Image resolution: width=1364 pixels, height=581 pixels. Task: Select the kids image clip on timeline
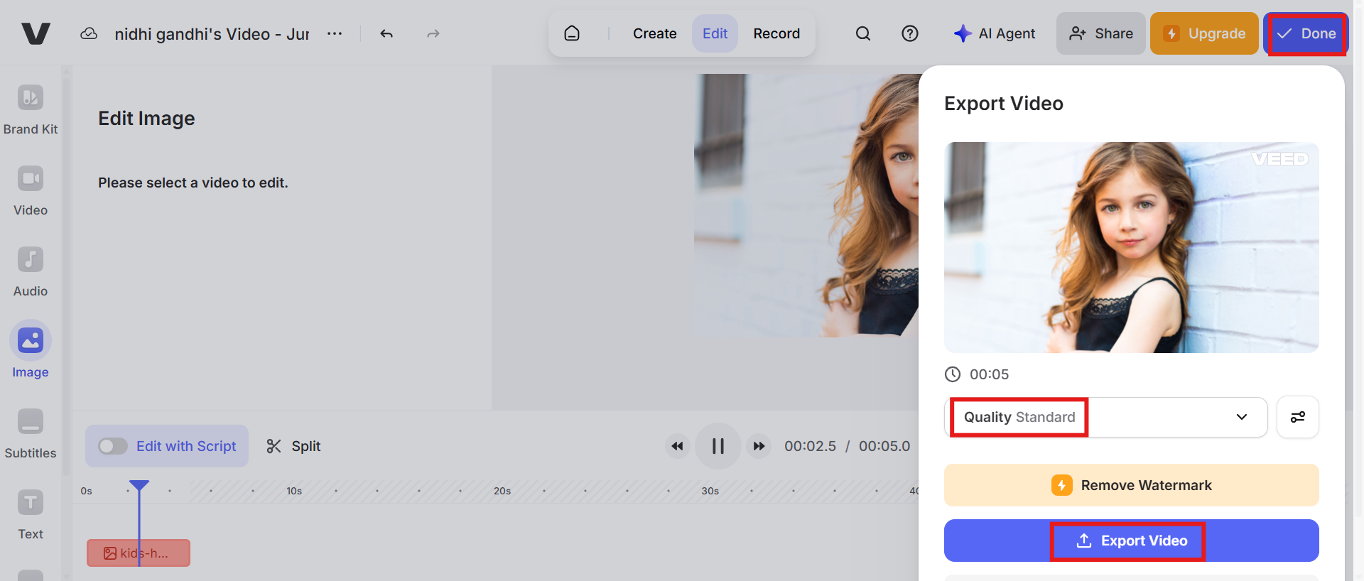(x=139, y=553)
